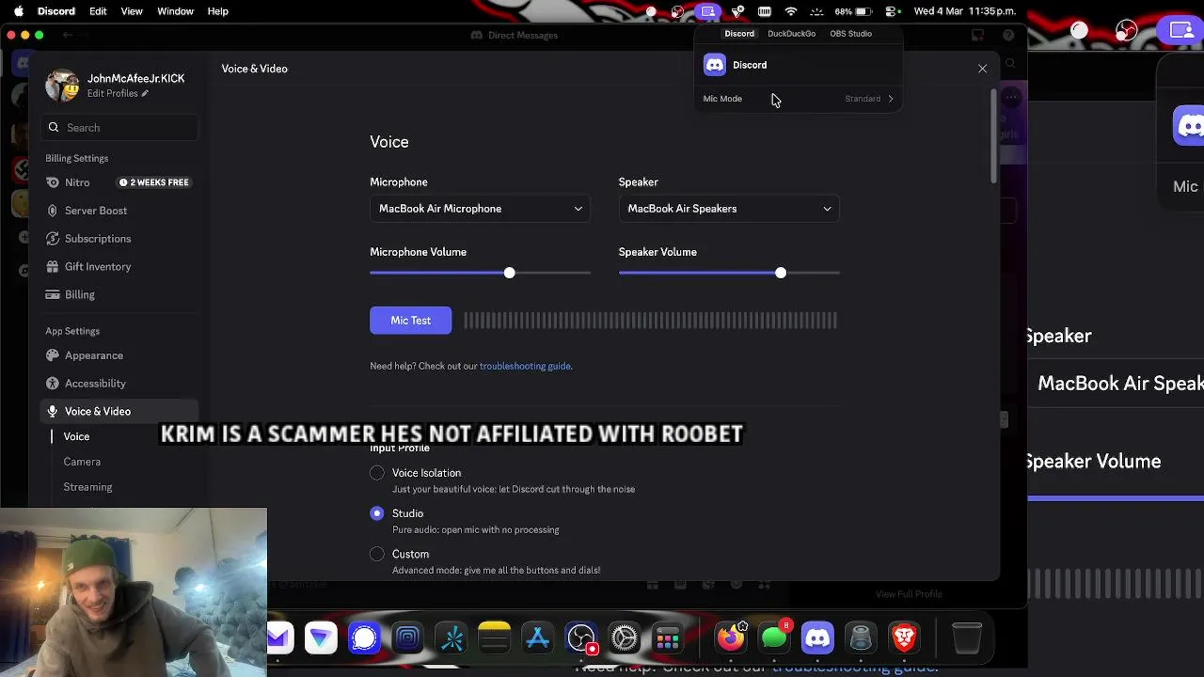Open Billing settings page

[119, 295]
